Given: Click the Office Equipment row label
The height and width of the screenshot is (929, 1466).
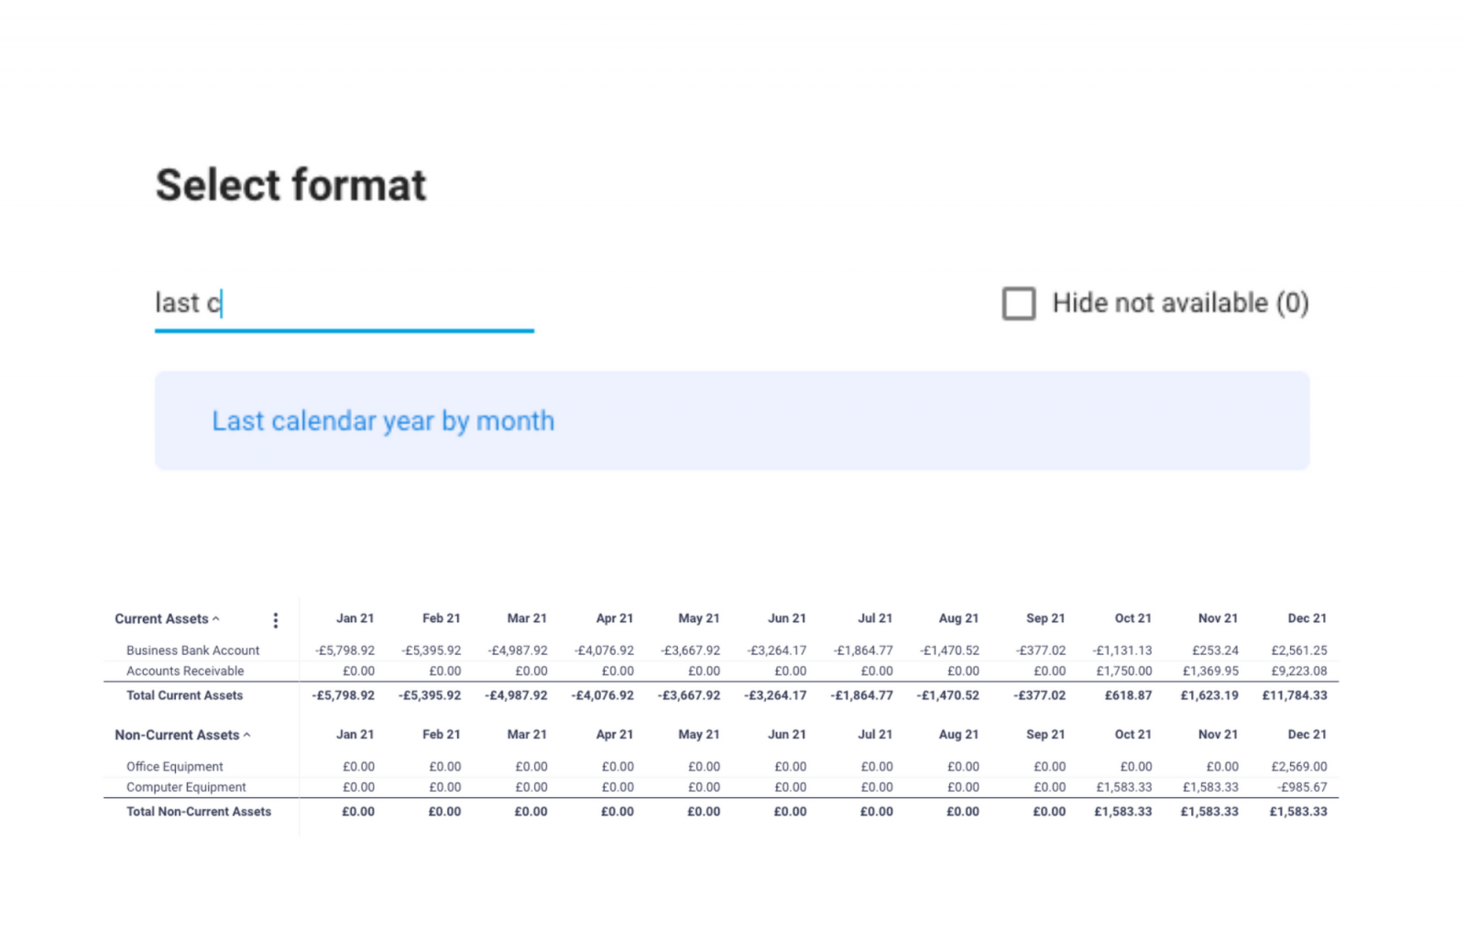Looking at the screenshot, I should (174, 767).
